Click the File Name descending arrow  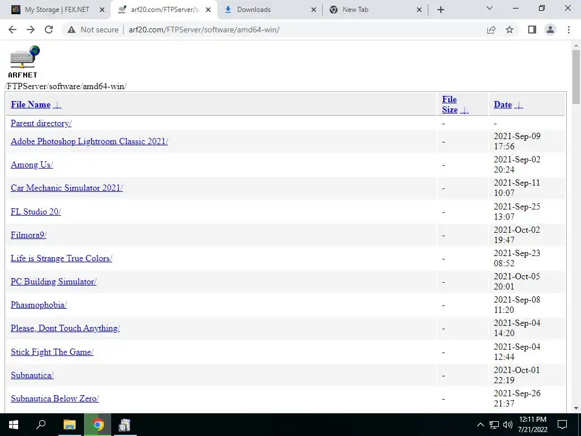[x=57, y=105]
